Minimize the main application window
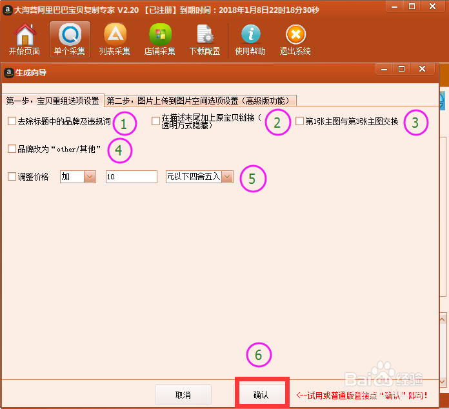Screen dimensions: 449x409 [395, 6]
